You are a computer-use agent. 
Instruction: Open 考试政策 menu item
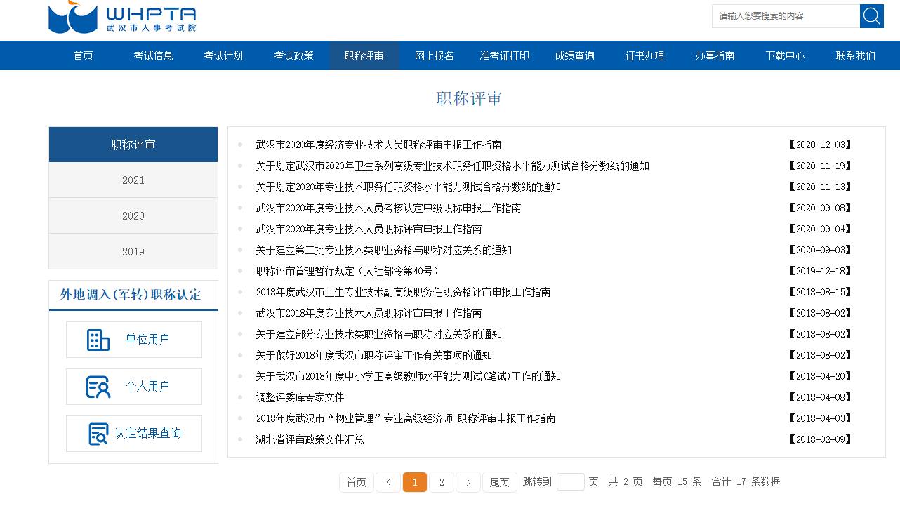[294, 55]
